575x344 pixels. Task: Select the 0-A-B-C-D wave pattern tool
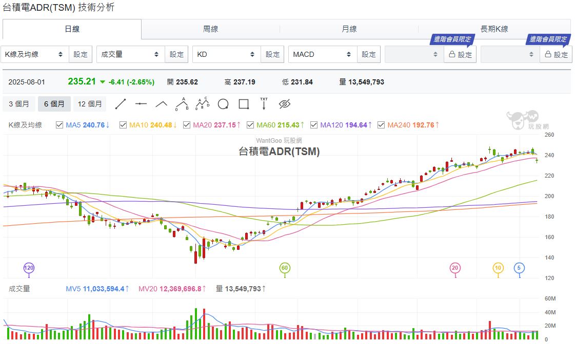coord(203,104)
